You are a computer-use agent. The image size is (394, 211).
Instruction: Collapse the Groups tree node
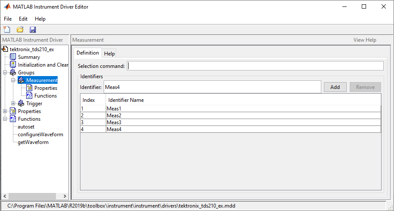click(5, 73)
